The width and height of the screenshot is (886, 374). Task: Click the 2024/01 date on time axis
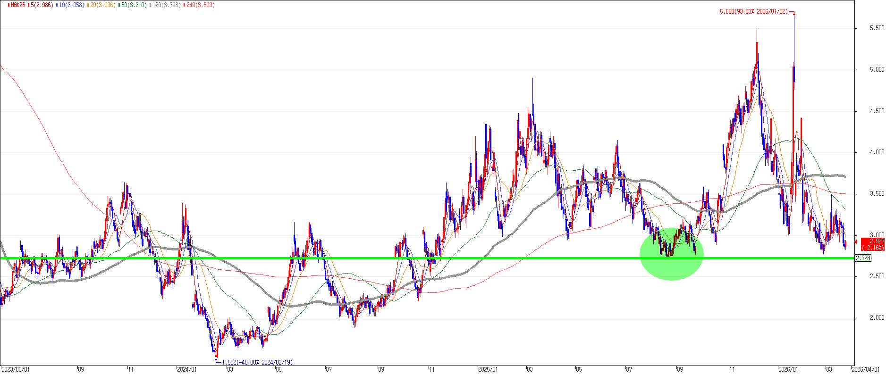pos(186,369)
